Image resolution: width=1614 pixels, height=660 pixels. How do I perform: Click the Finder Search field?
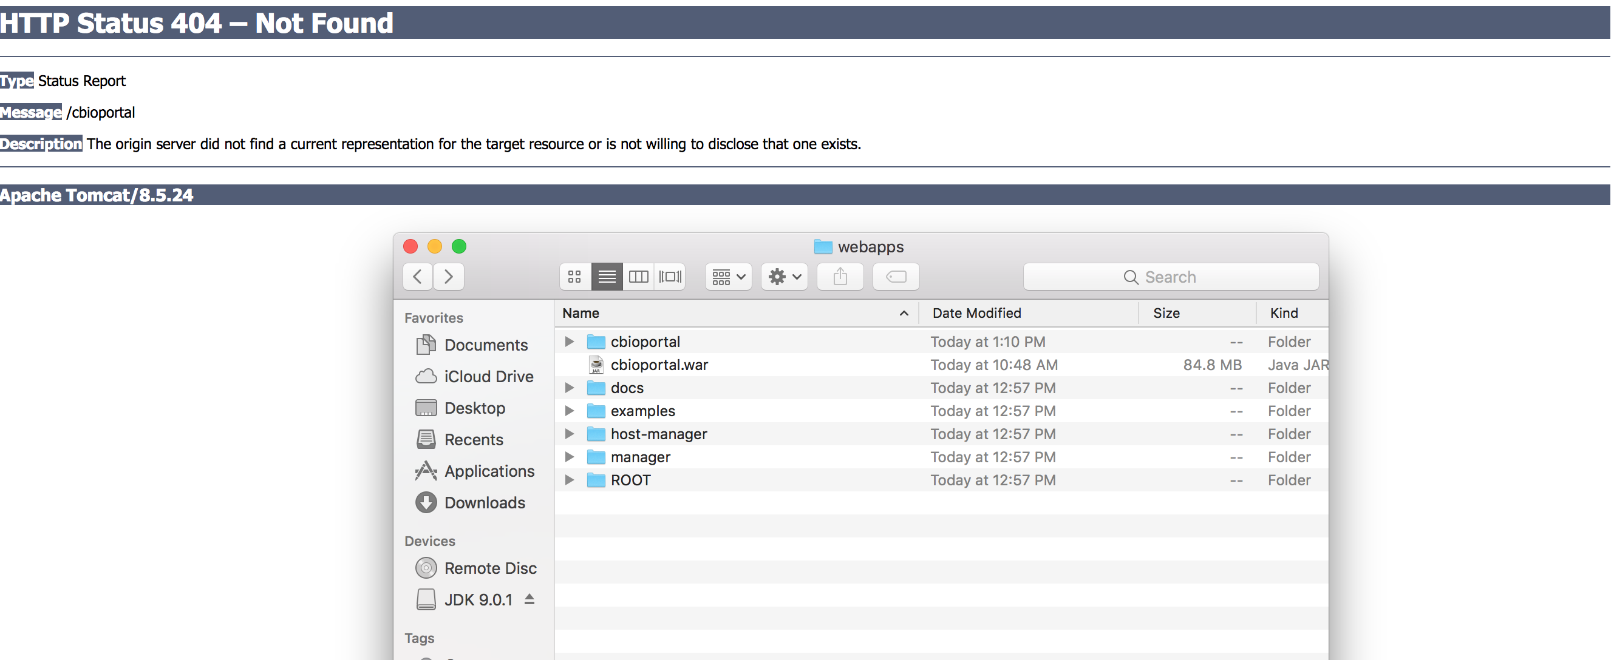1170,277
